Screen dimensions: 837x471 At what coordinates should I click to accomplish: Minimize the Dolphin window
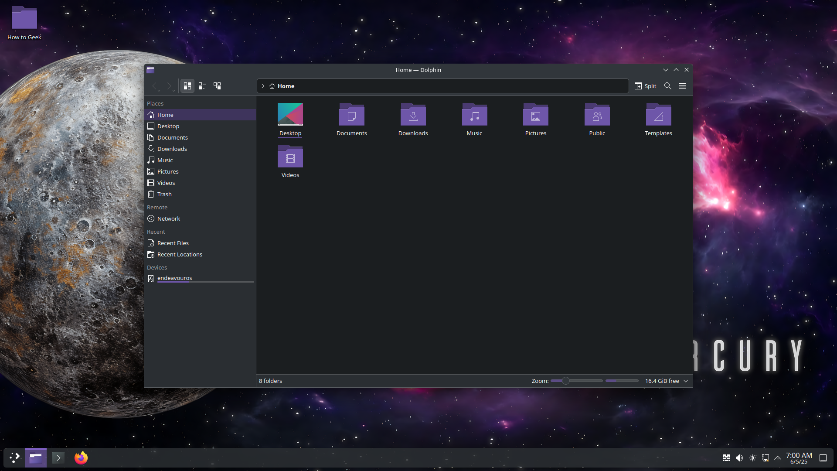(666, 70)
